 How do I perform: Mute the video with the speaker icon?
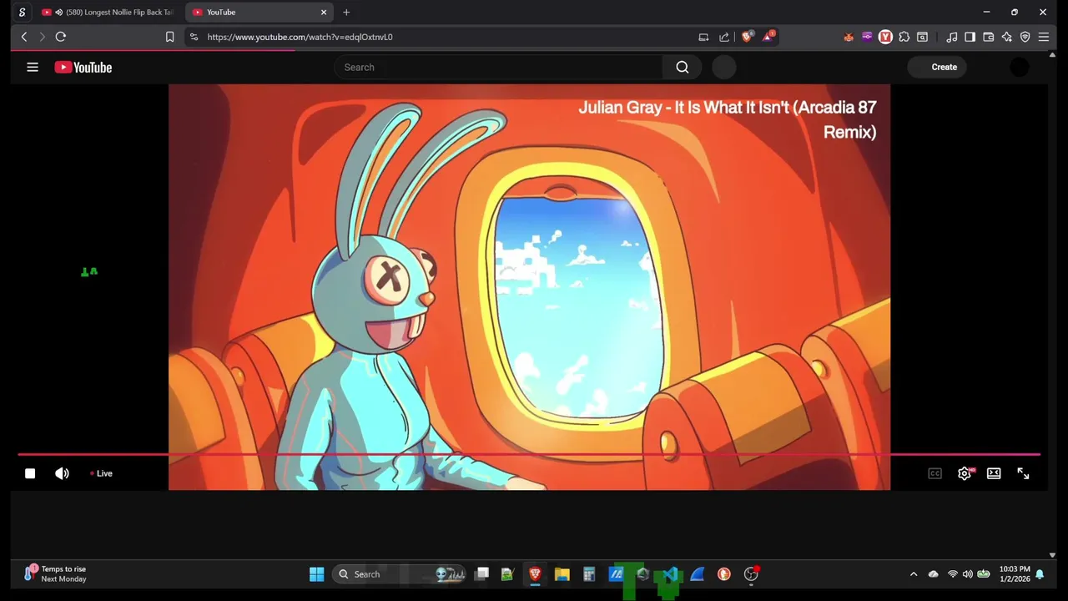coord(62,473)
